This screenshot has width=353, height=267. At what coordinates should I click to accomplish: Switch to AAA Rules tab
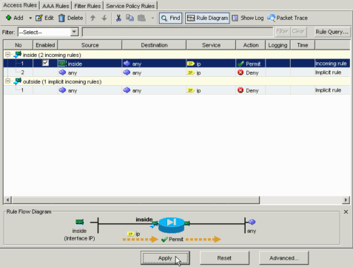tap(56, 6)
